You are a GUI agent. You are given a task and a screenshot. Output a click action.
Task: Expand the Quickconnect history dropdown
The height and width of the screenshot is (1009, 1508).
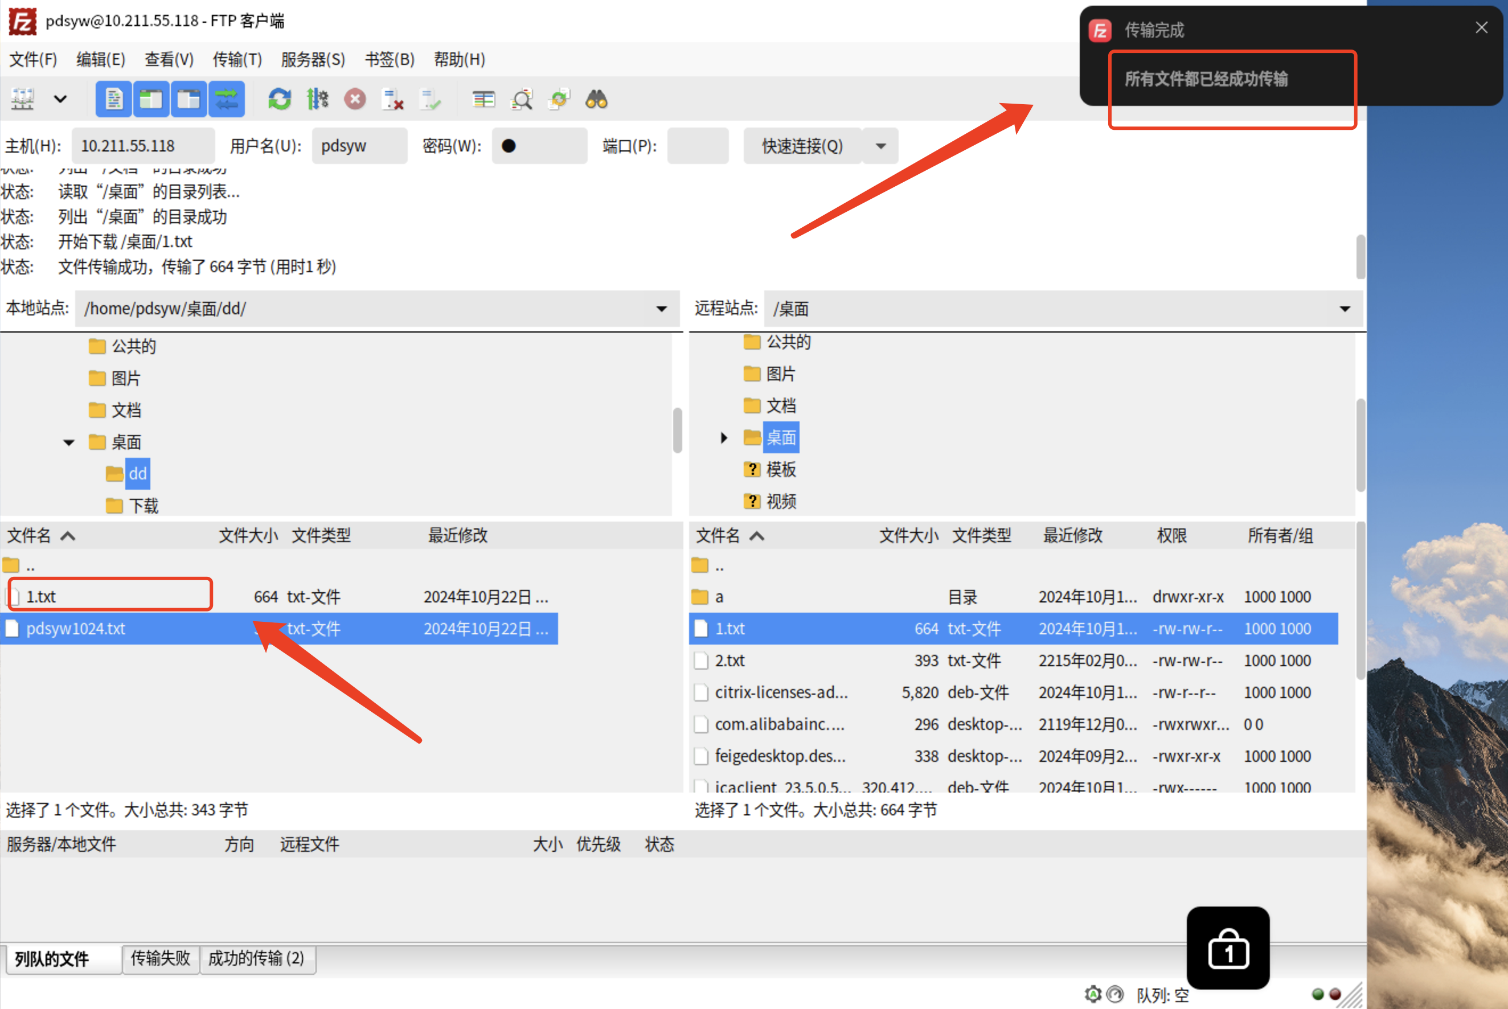[880, 146]
